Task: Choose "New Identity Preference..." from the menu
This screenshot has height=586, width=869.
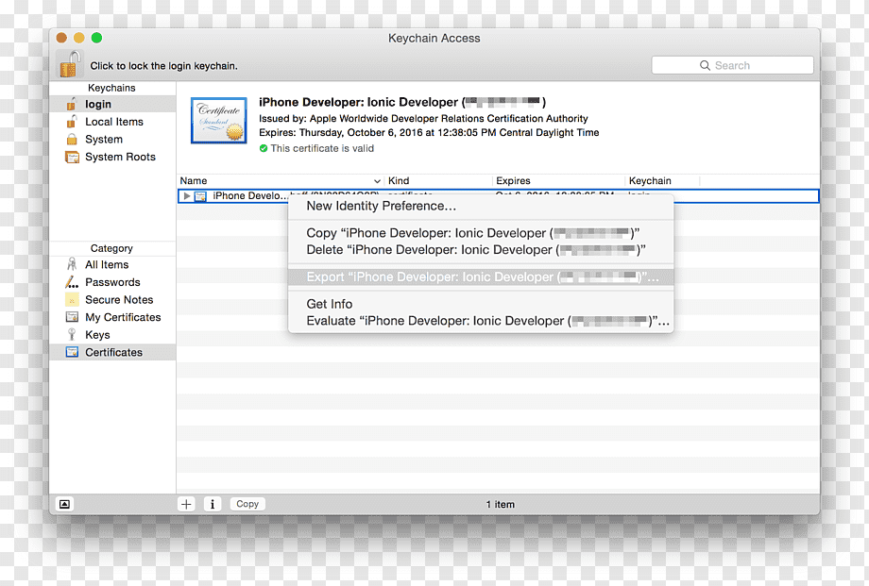Action: pos(381,206)
